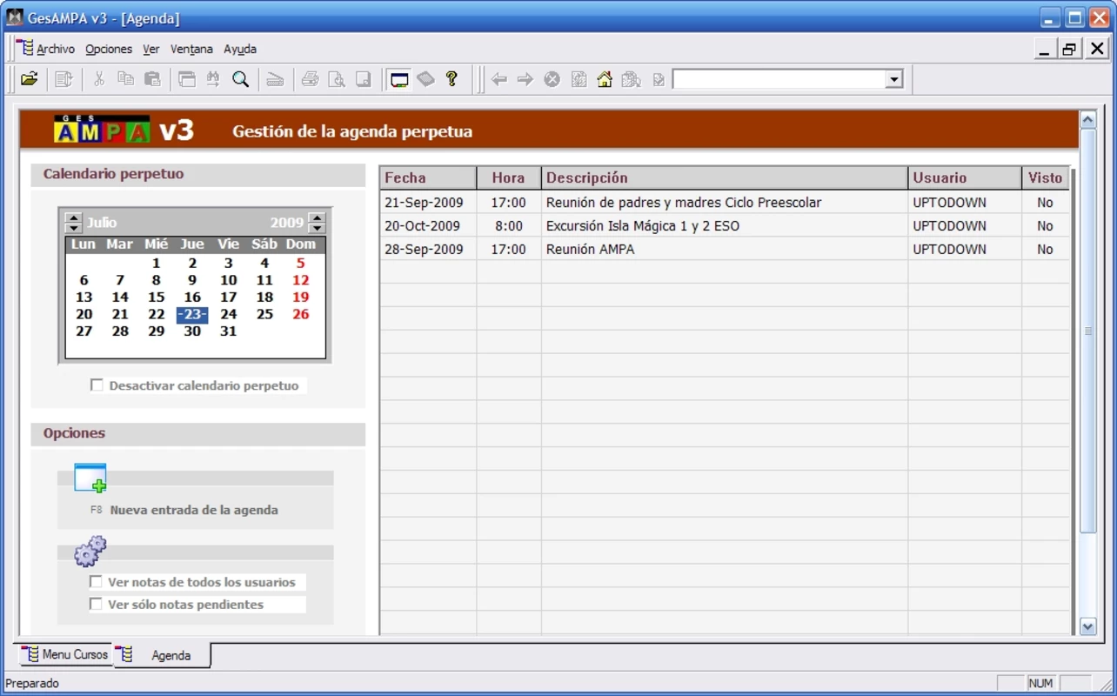The image size is (1117, 696).
Task: Click the page setup icon after print preview
Action: click(x=364, y=79)
